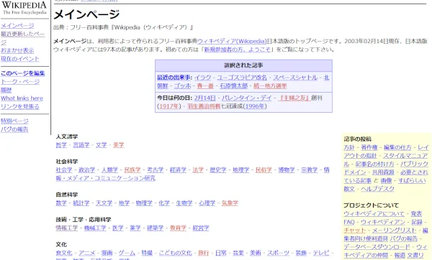Open 特別ページ in sidebar
432x260 pixels.
coord(14,121)
